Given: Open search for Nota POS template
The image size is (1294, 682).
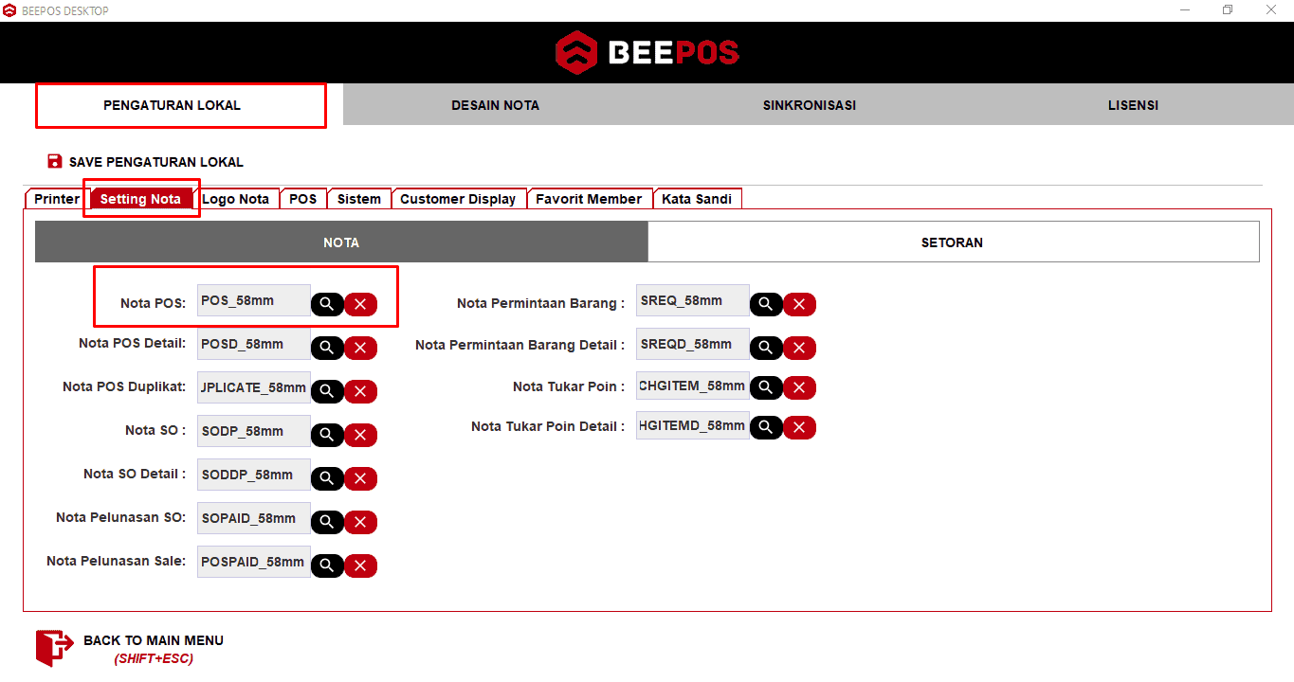Looking at the screenshot, I should click(x=327, y=304).
